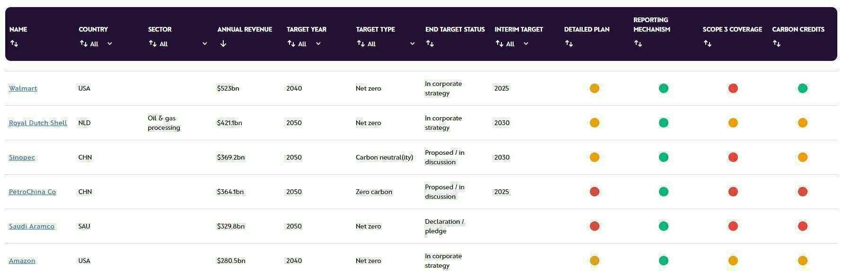Viewport: 842px width, 271px height.
Task: Expand the Target Type filter dropdown
Action: coord(412,44)
